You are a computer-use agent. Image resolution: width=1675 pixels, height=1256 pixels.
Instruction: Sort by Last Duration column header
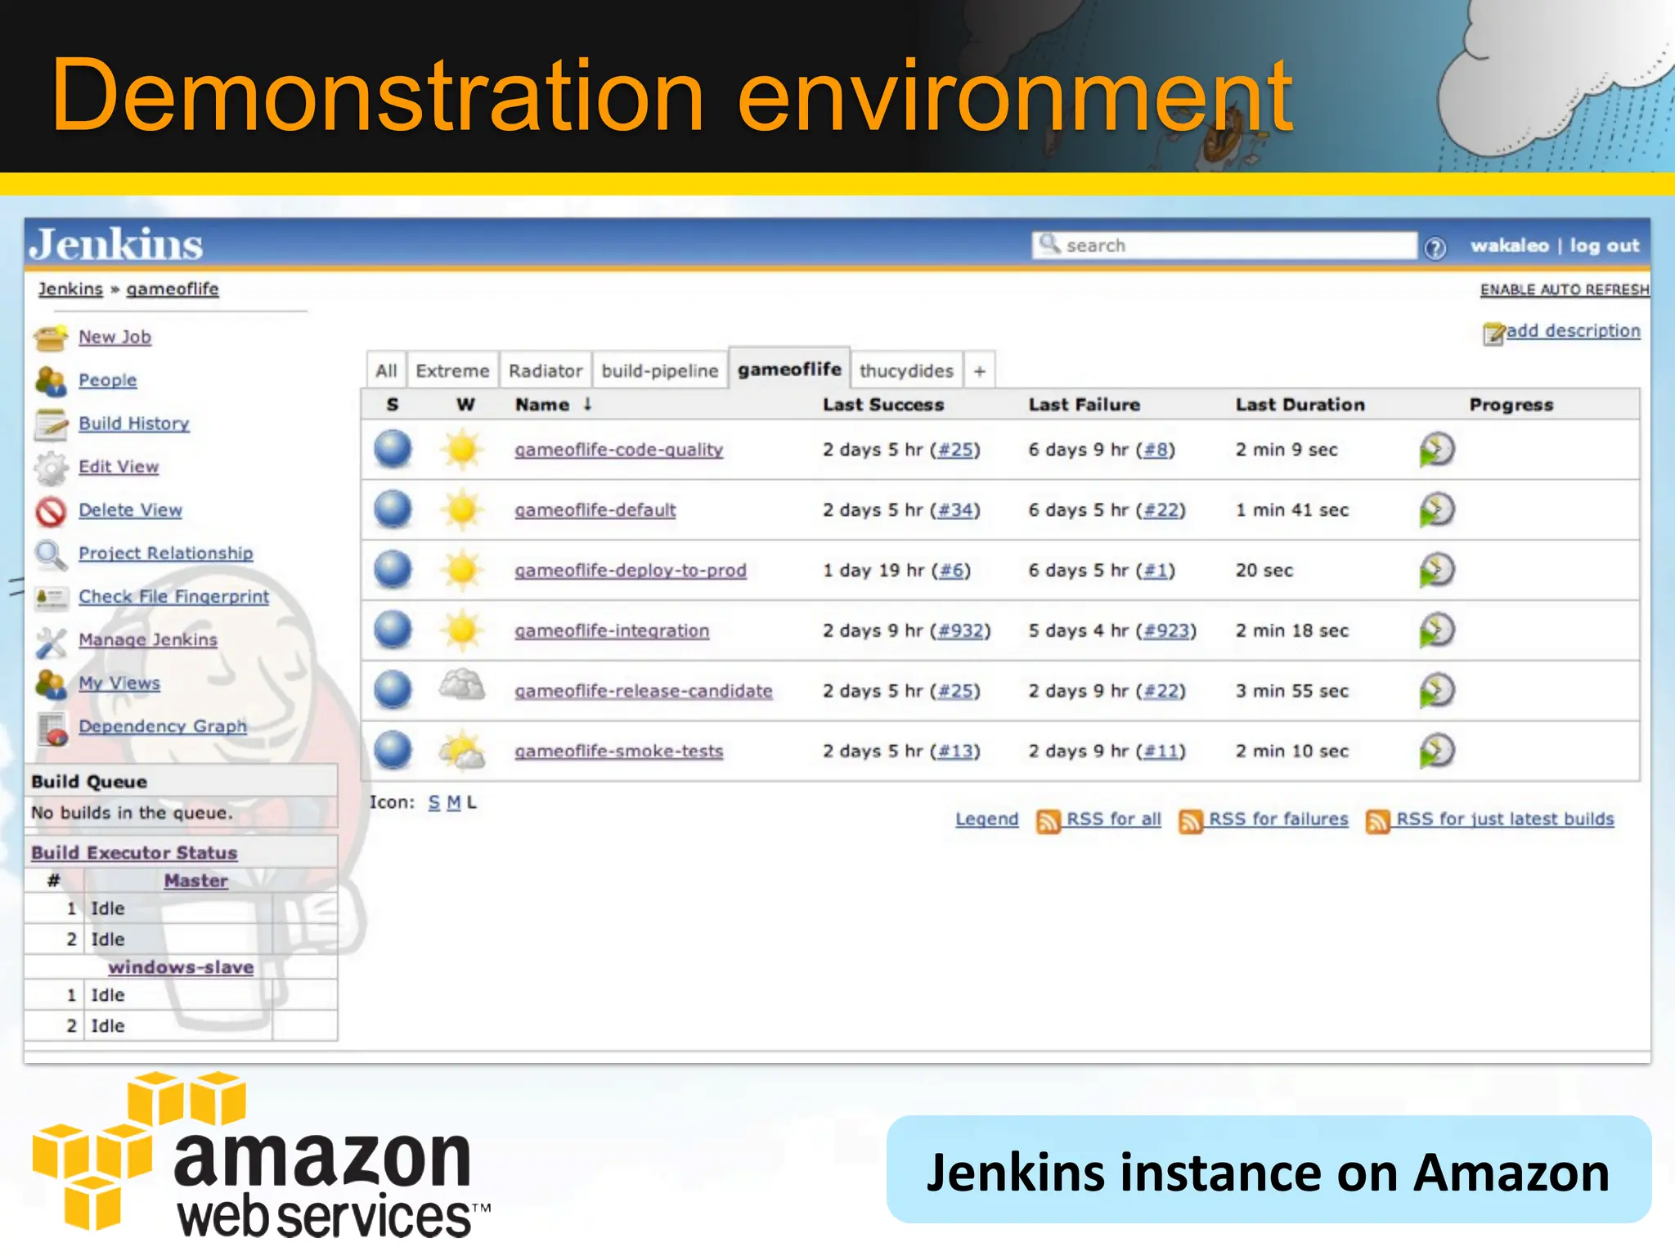pos(1300,405)
